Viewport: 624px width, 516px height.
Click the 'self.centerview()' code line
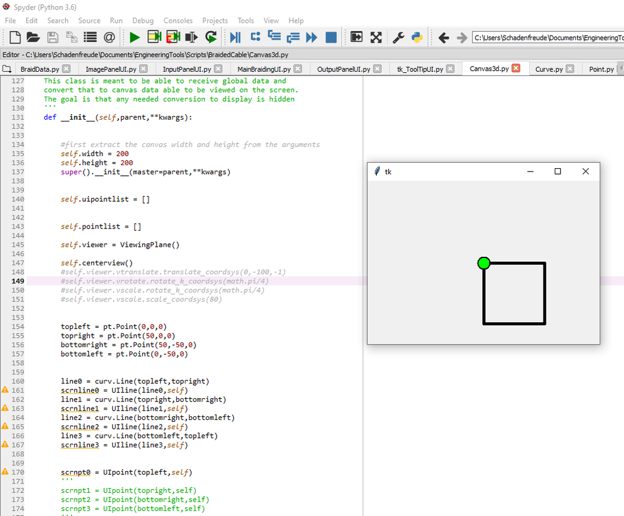tap(97, 263)
